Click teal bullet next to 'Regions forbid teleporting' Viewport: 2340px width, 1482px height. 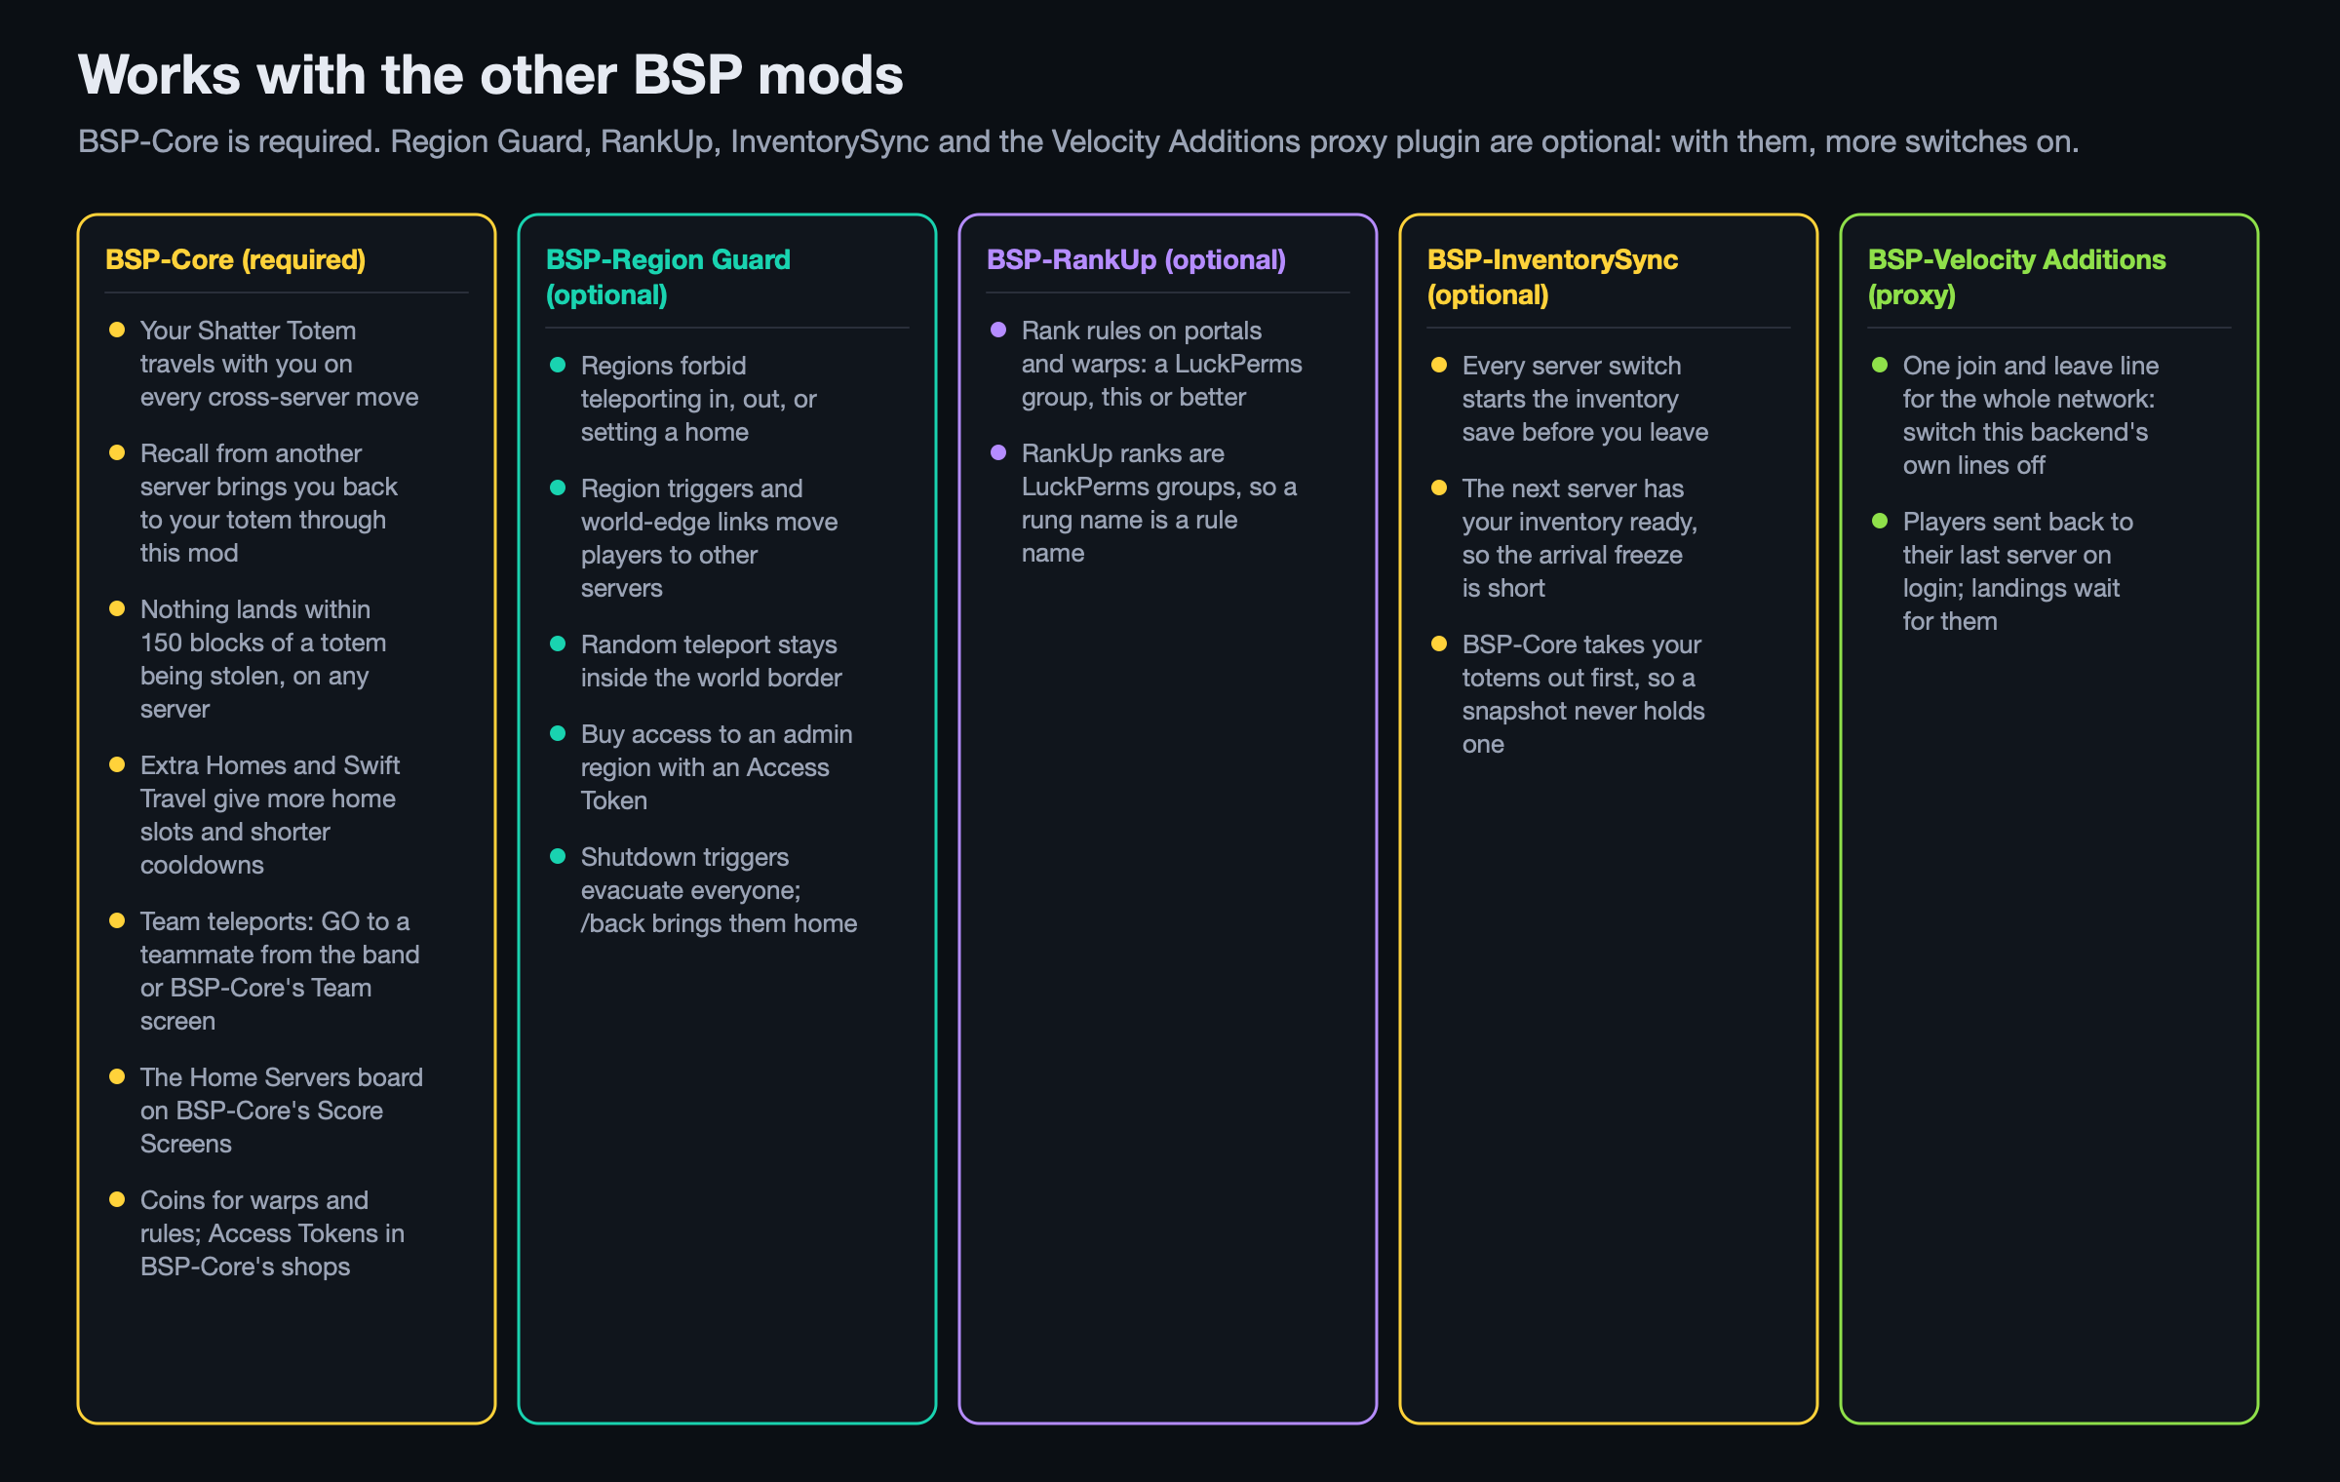tap(558, 365)
